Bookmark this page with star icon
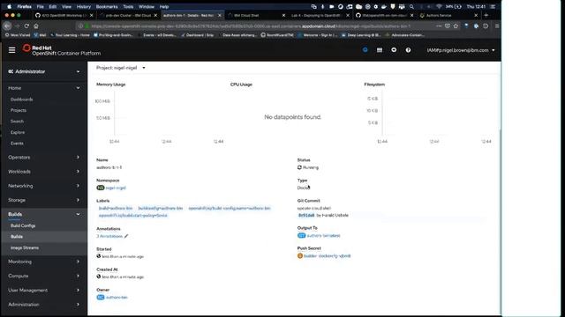The height and width of the screenshot is (317, 565). tap(456, 26)
